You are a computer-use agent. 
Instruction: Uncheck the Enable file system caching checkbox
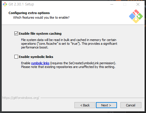(x=16, y=34)
